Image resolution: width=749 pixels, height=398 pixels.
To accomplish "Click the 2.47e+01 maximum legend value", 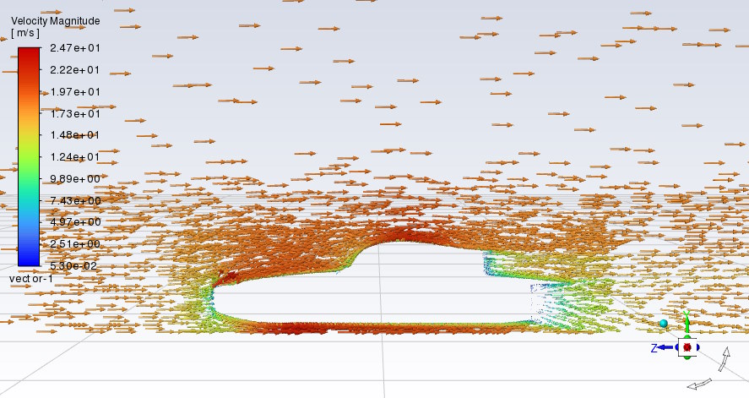I will tap(76, 48).
